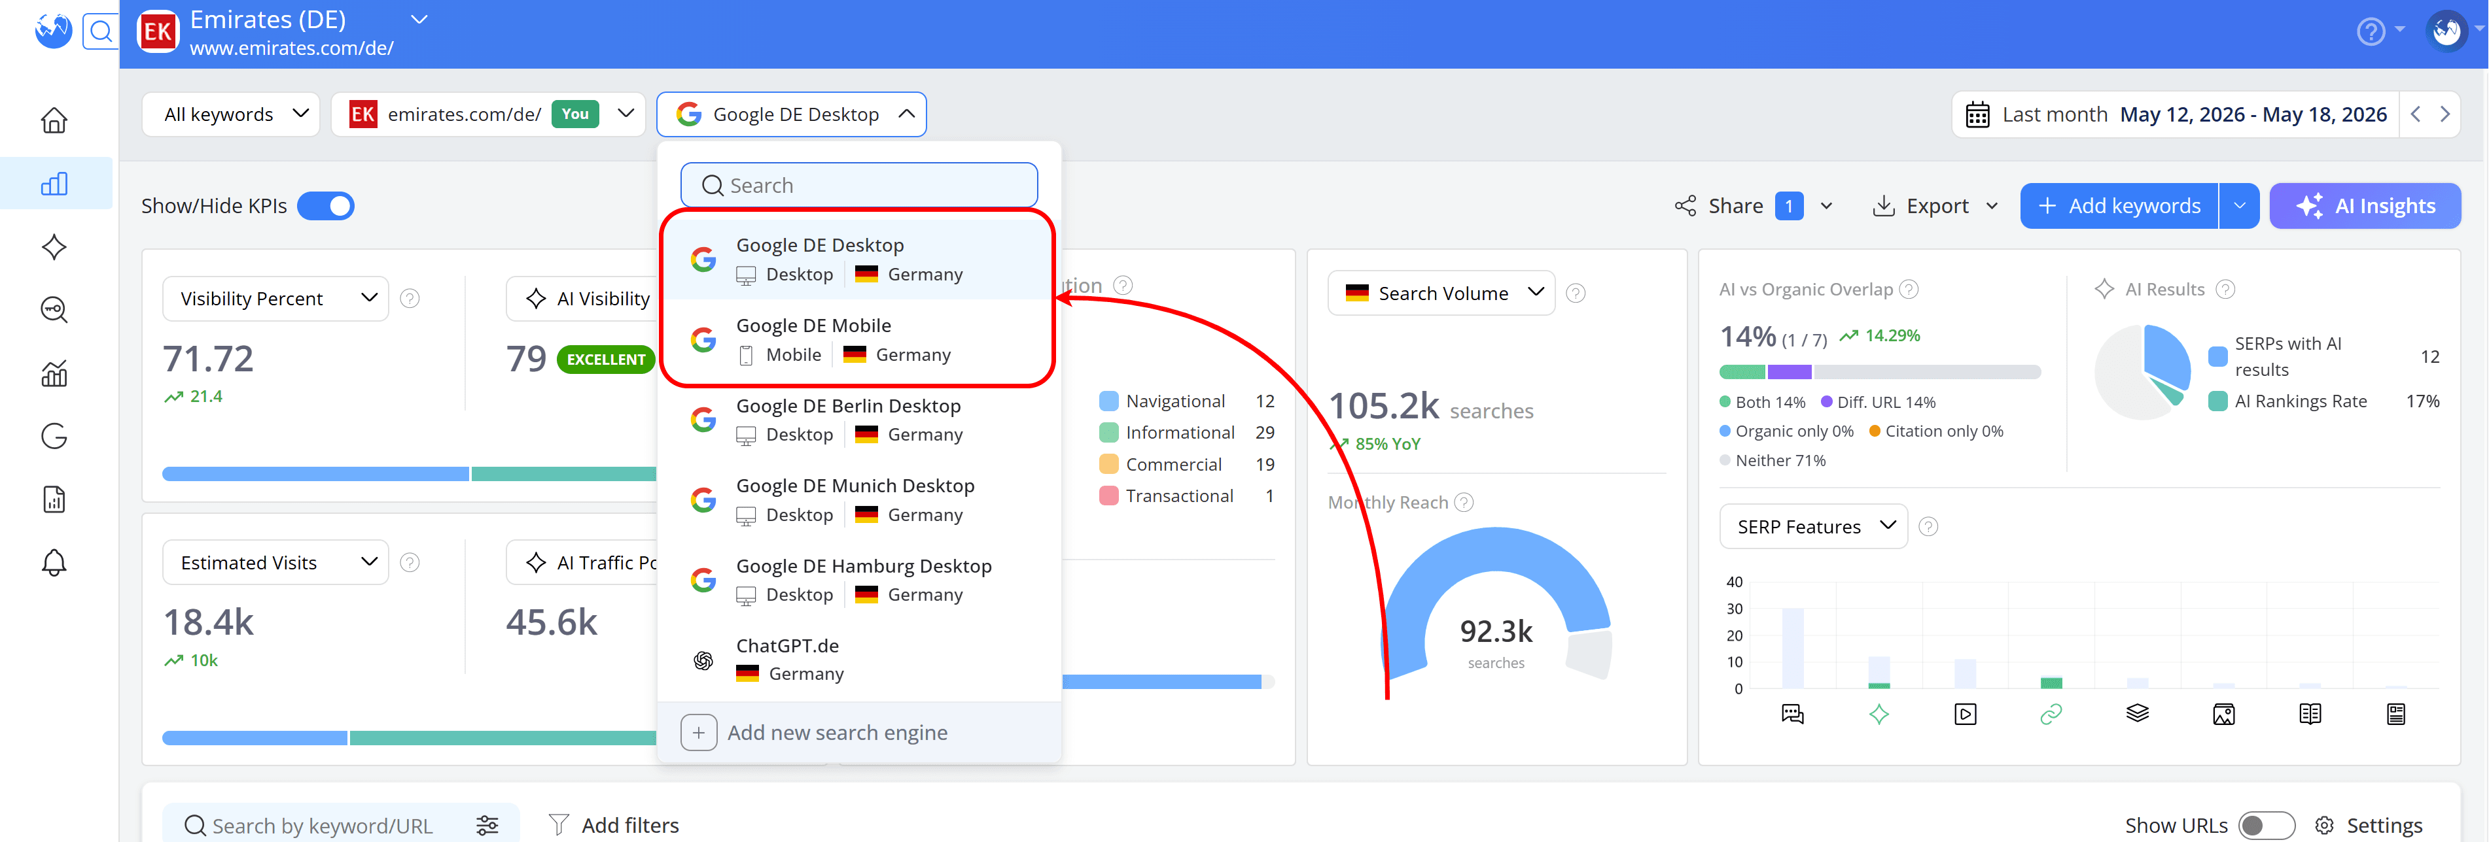Click the Export button
2489x842 pixels.
[1921, 206]
